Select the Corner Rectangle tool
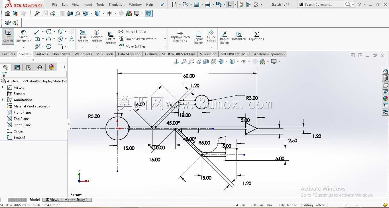The image size is (389, 208). tap(37, 39)
